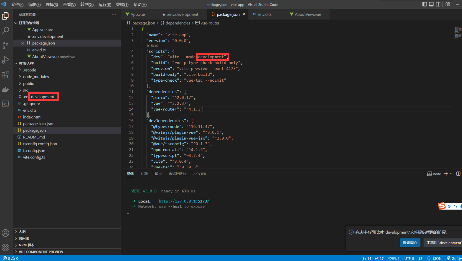Open Run and Debug view
This screenshot has width=462, height=261.
[5, 60]
